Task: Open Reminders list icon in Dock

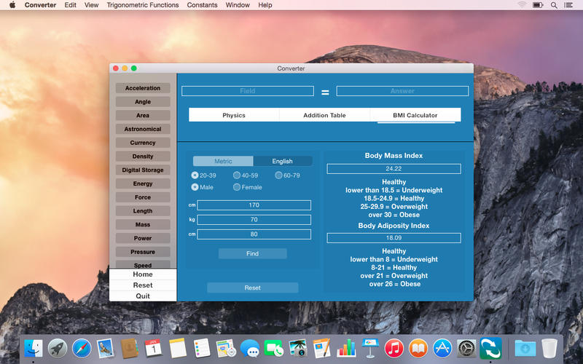Action: [x=202, y=349]
